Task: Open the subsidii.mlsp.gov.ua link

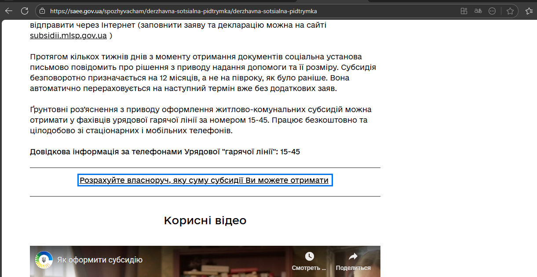Action: point(68,36)
